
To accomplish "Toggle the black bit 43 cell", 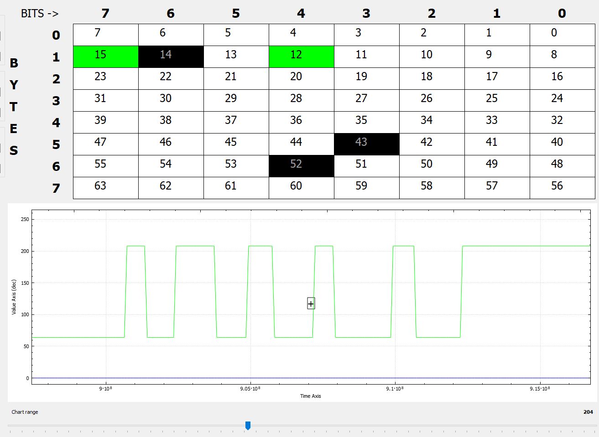I will tap(366, 144).
